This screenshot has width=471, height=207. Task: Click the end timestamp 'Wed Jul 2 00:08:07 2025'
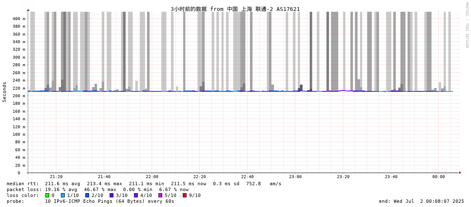click(428, 201)
